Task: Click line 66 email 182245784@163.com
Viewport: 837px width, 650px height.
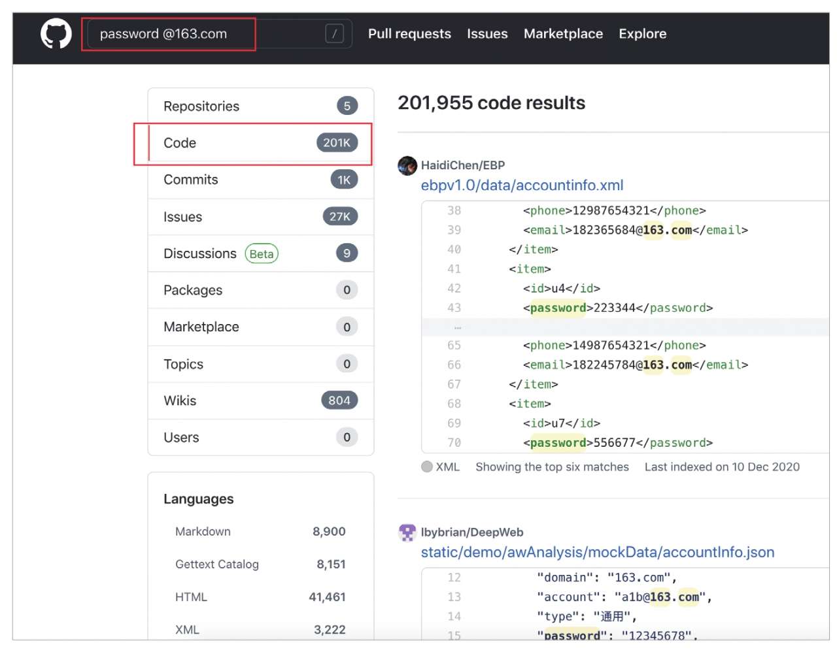Action: (635, 365)
